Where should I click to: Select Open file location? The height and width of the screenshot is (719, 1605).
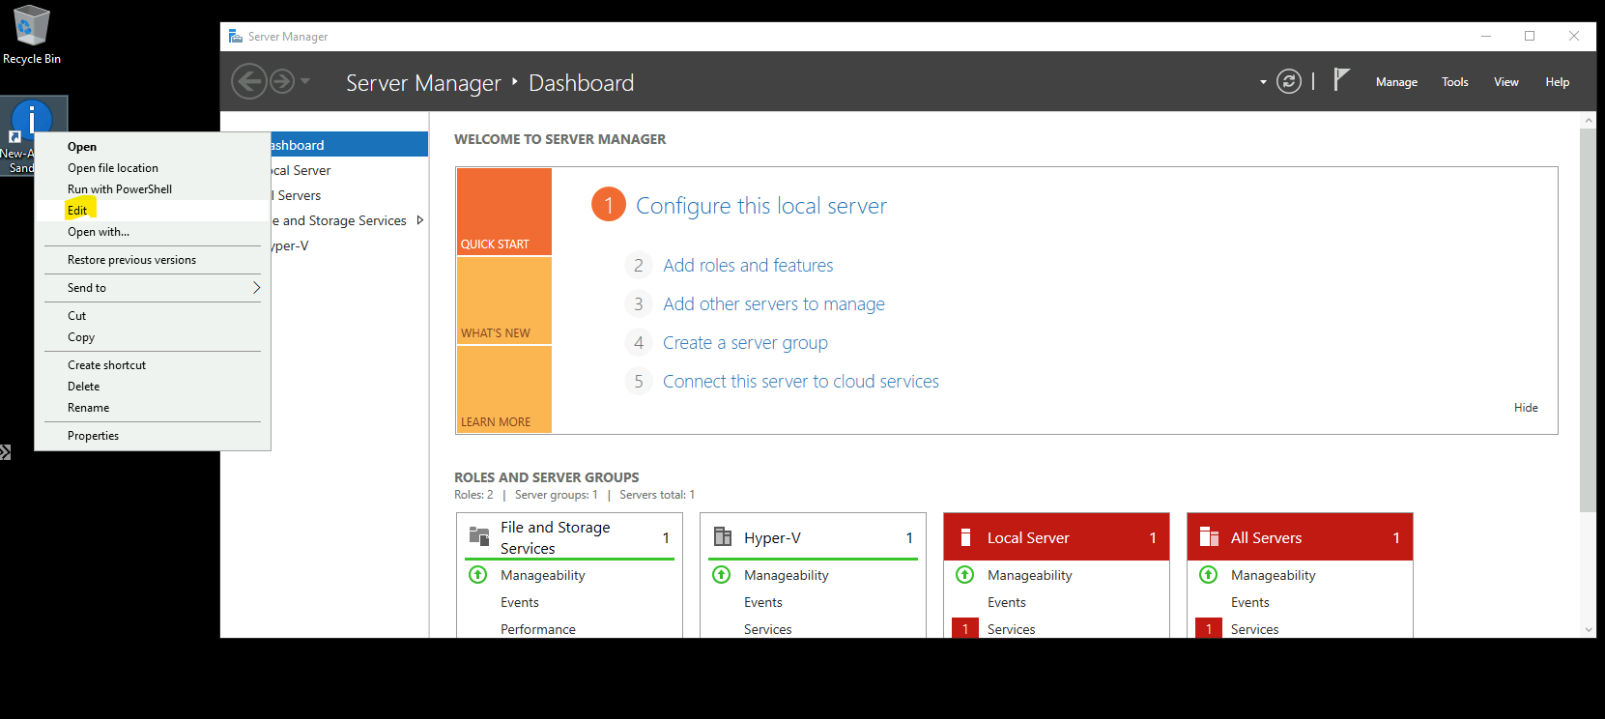[153, 168]
